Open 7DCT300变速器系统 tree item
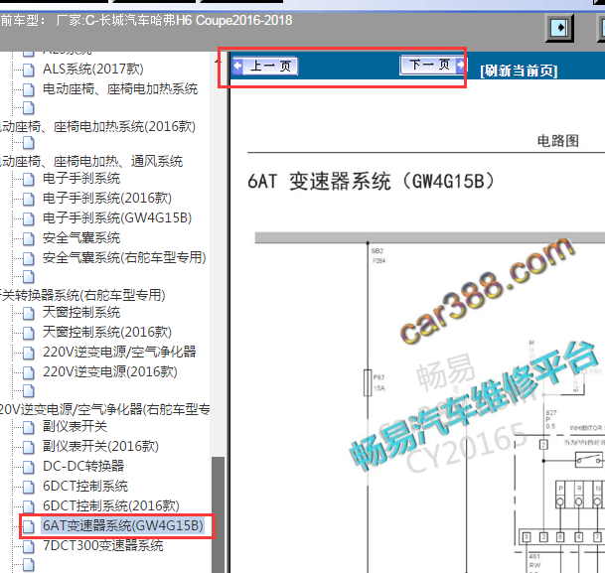 [x=103, y=545]
